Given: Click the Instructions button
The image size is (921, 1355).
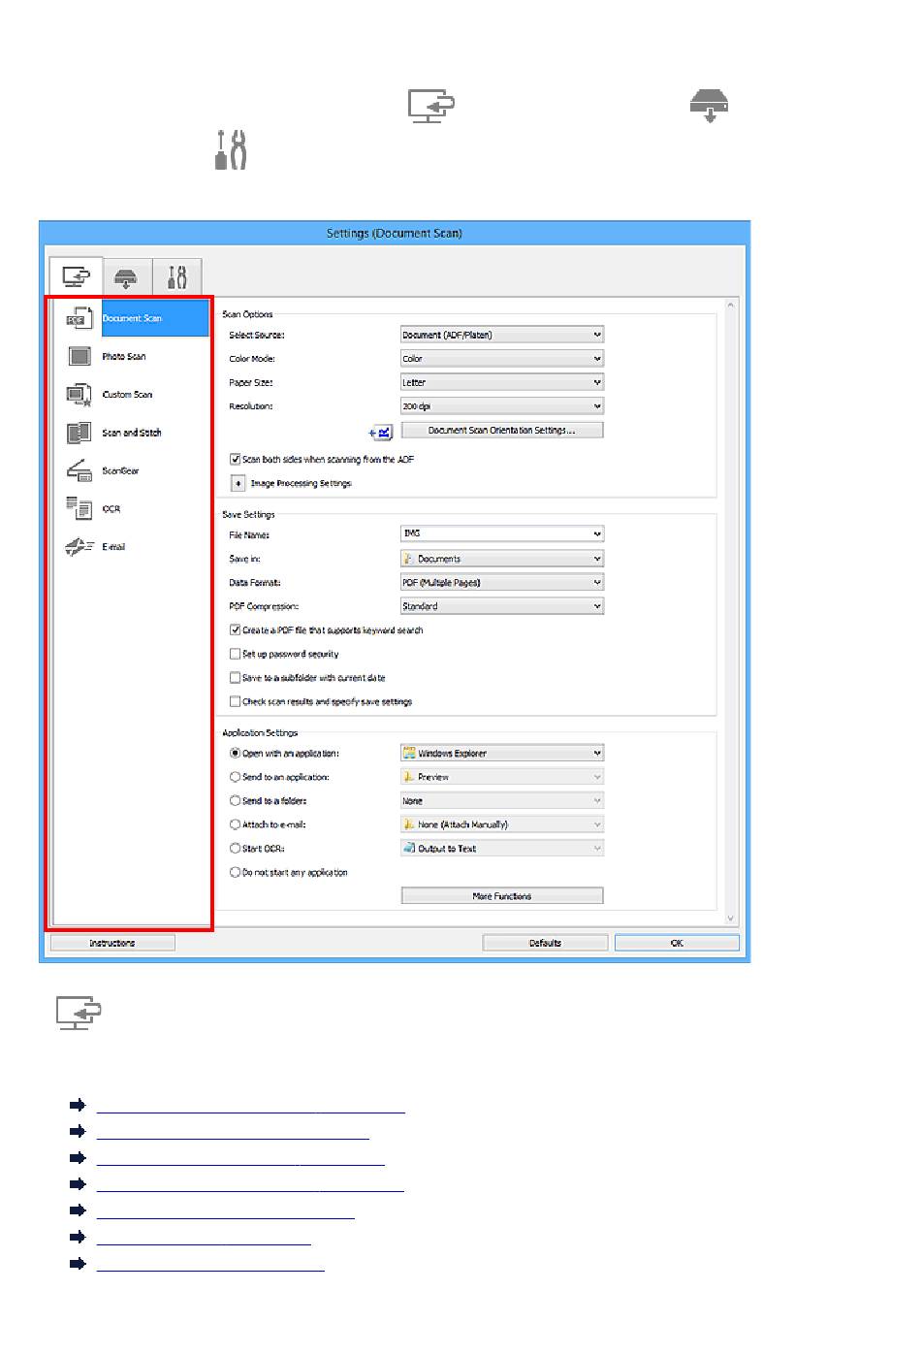Looking at the screenshot, I should [x=112, y=943].
